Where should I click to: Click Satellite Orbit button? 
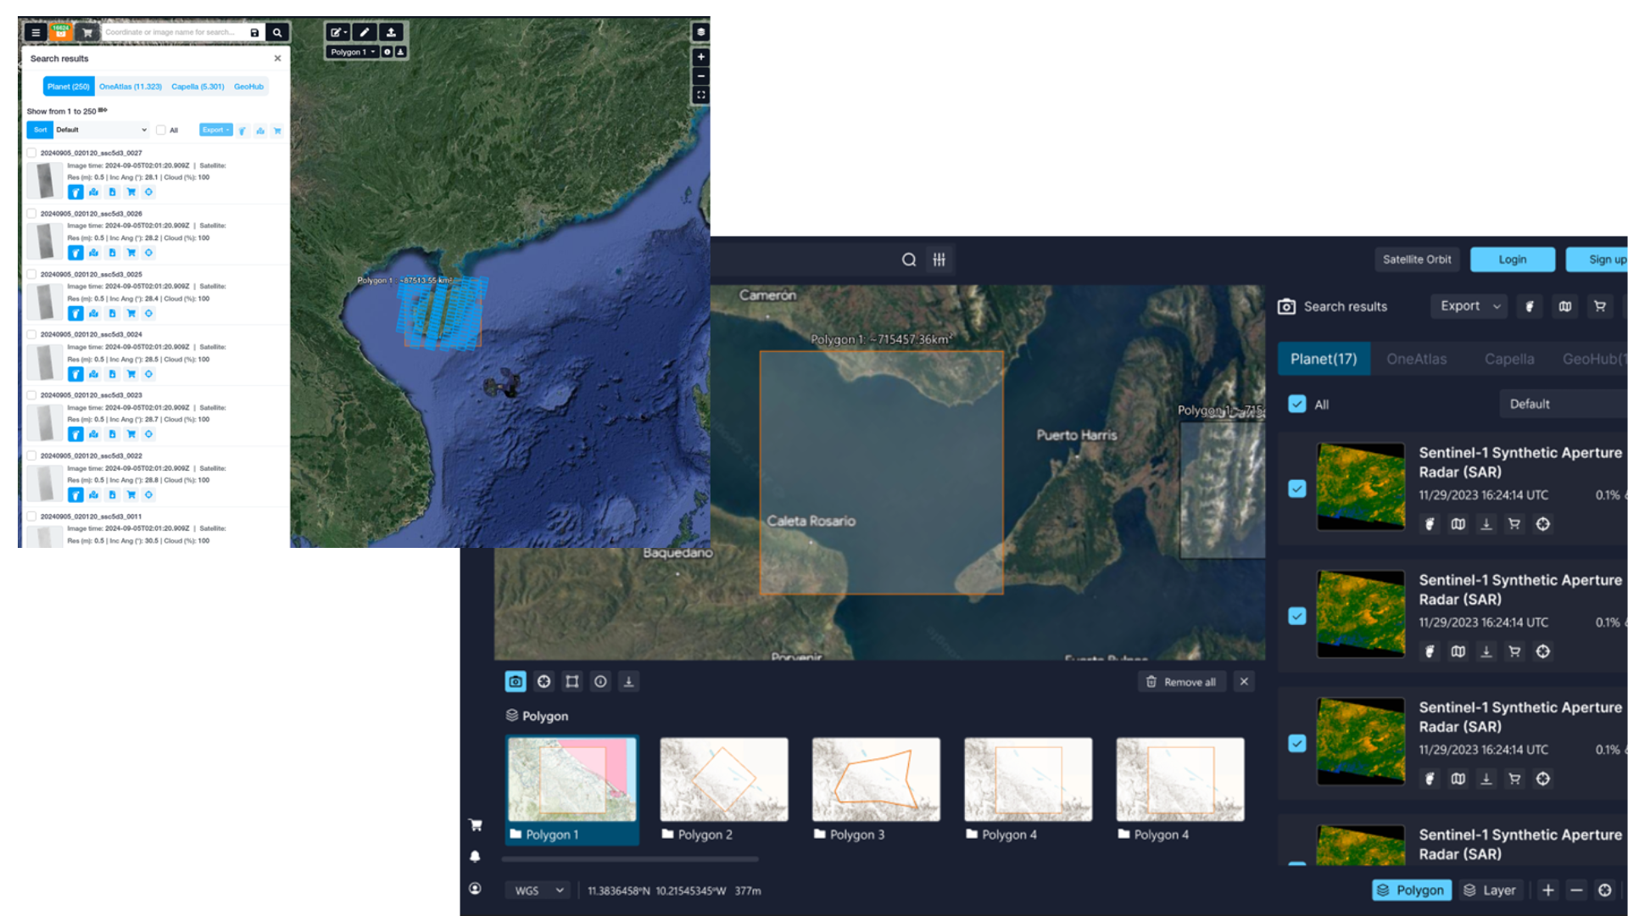pos(1417,260)
